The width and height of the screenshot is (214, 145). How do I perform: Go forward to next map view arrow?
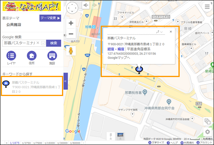click(x=95, y=5)
